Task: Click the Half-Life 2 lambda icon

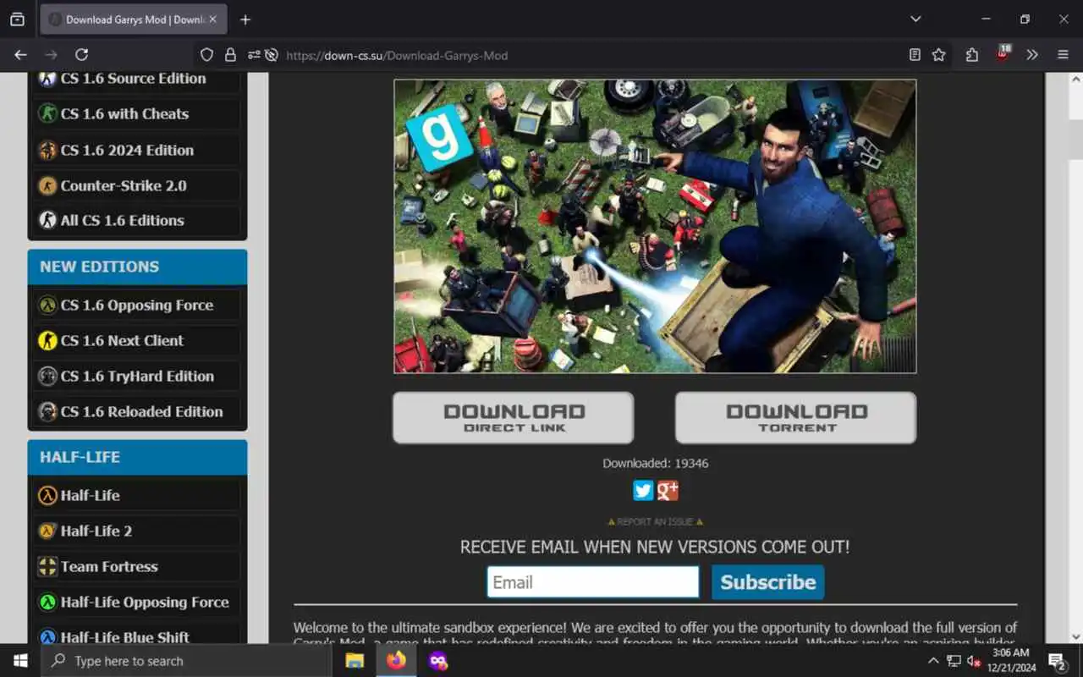Action: [47, 531]
